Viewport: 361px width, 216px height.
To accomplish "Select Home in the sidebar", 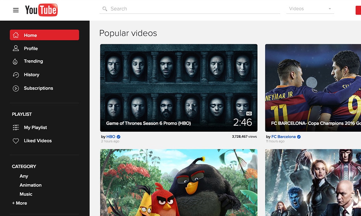I will pyautogui.click(x=44, y=35).
